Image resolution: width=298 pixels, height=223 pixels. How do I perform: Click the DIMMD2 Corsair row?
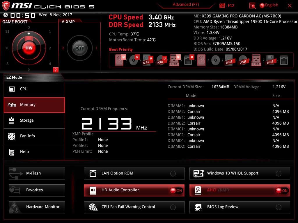point(228,146)
